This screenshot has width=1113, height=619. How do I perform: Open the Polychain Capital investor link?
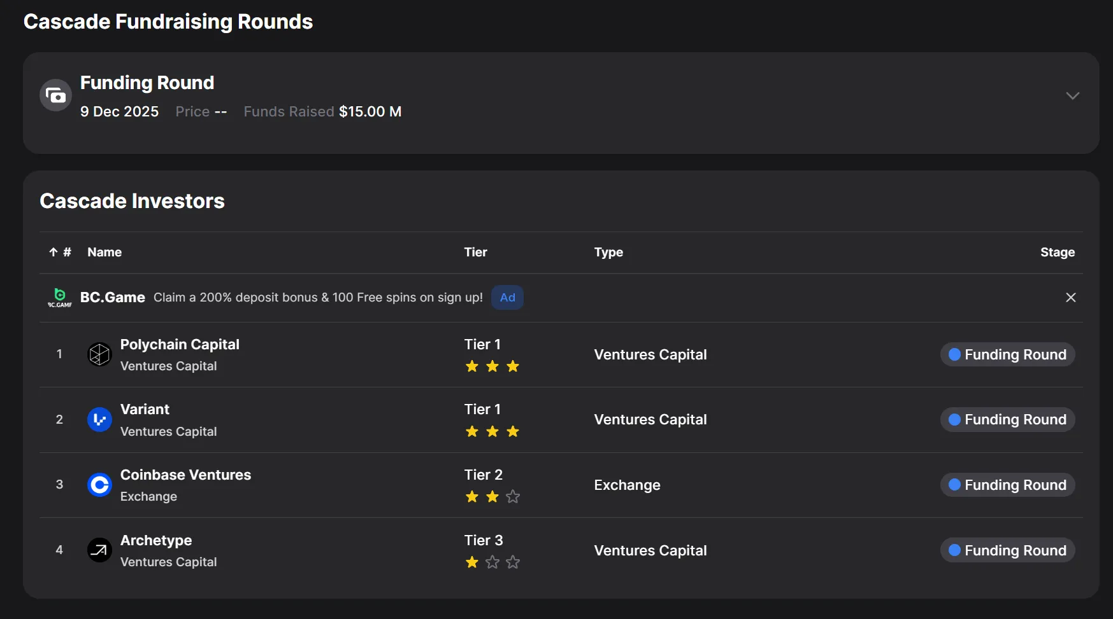180,344
